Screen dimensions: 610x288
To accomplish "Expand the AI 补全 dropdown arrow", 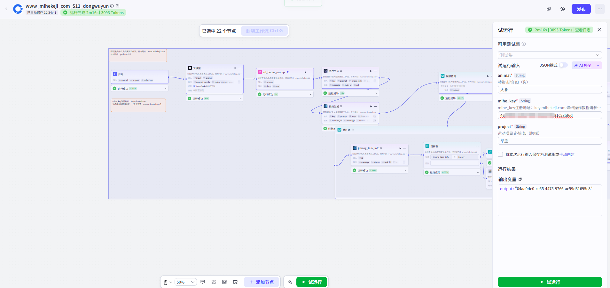I will click(598, 65).
